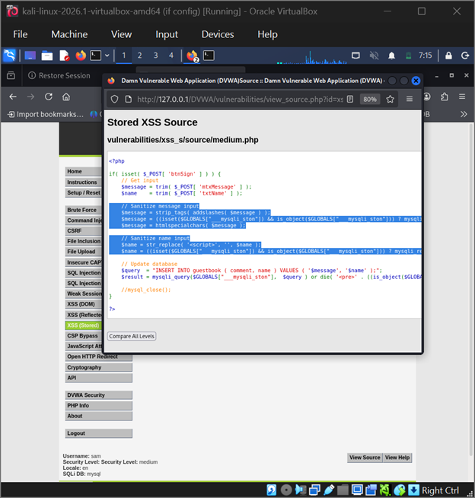475x498 pixels.
Task: Click the Restore Session tab
Action: pyautogui.click(x=59, y=75)
